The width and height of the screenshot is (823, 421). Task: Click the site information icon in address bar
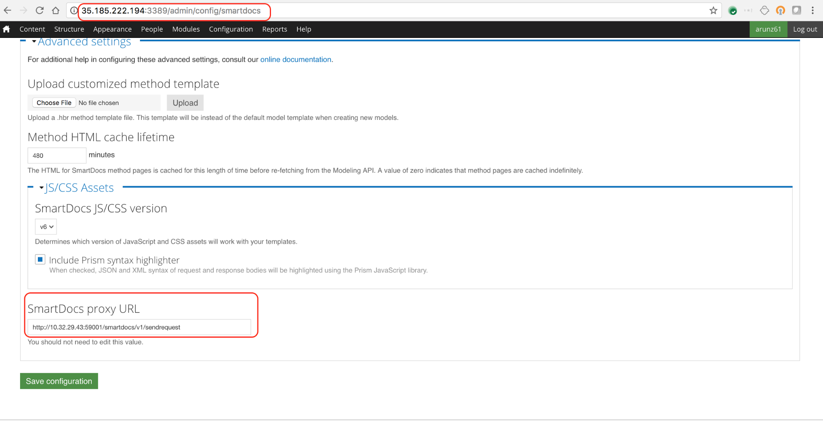click(74, 11)
